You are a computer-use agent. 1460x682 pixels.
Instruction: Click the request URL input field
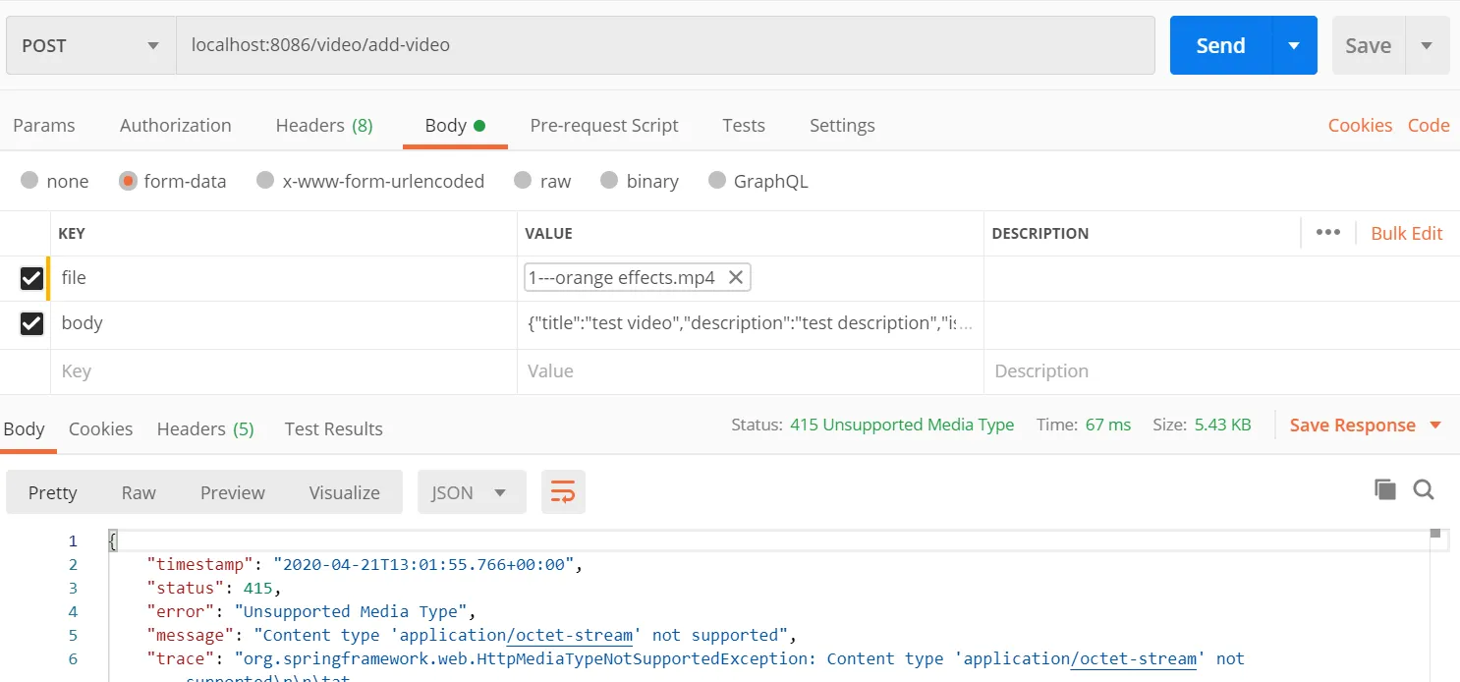664,45
